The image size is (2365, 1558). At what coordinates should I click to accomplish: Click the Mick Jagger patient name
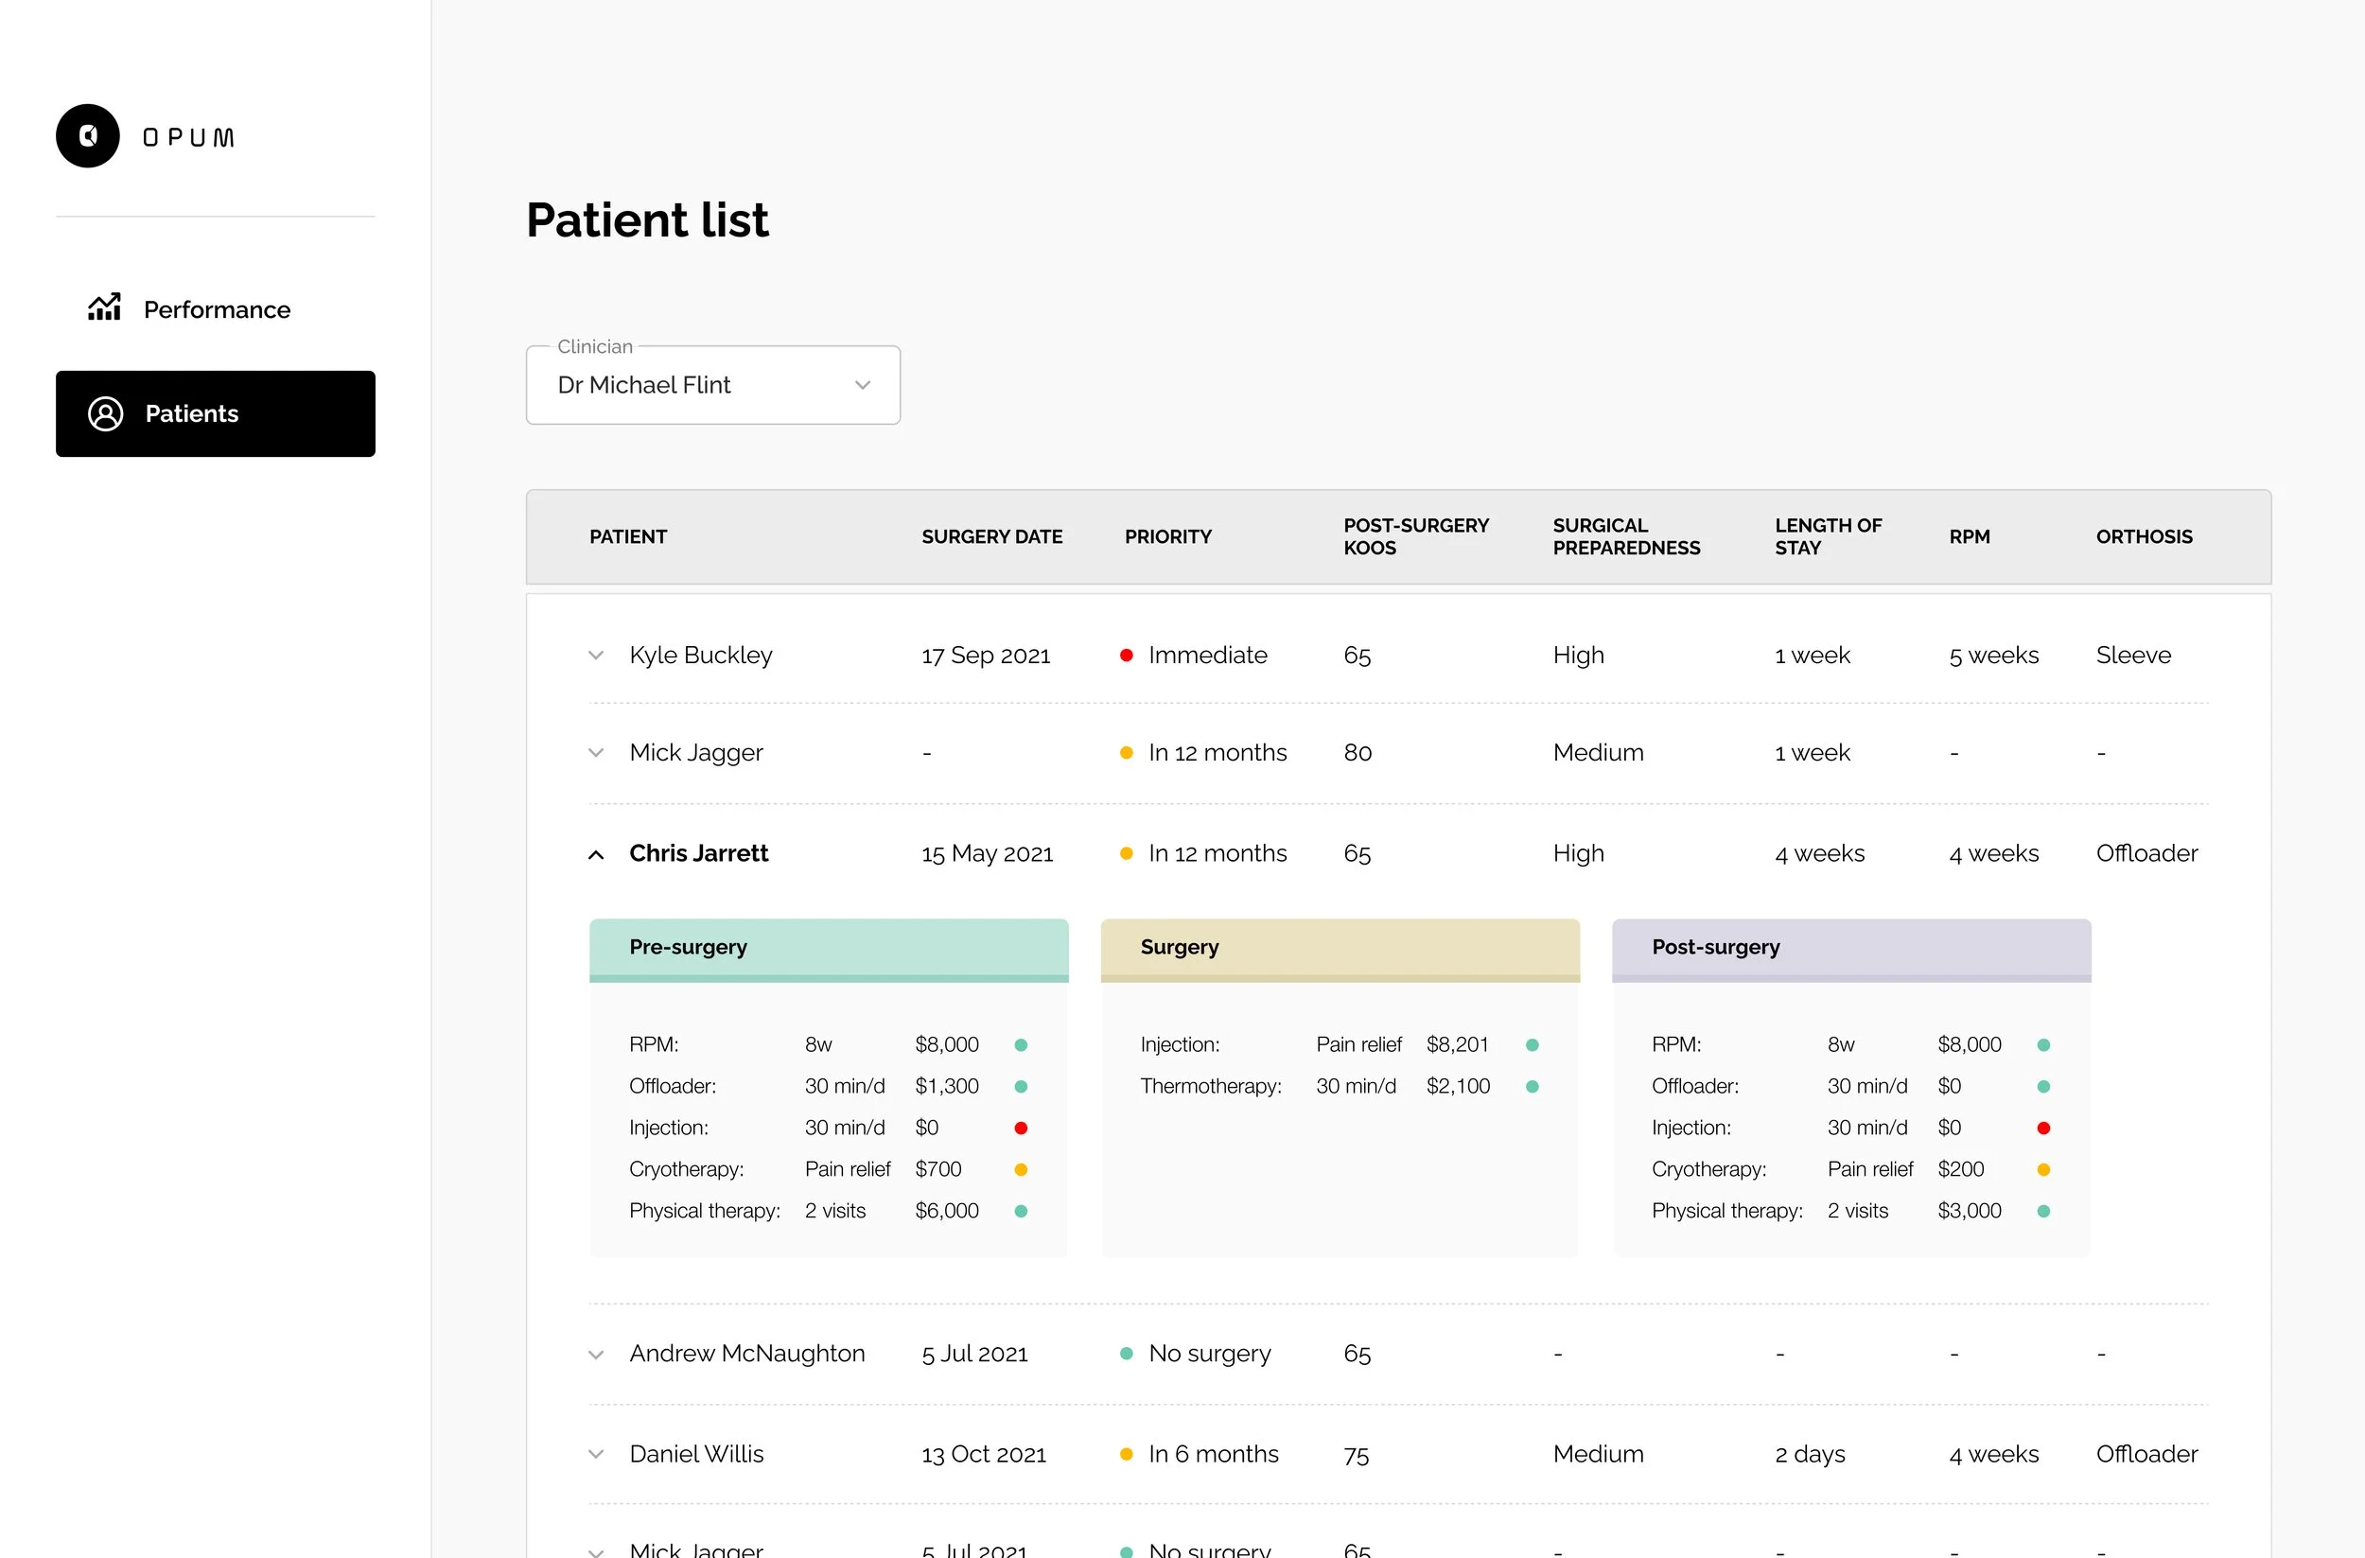pos(695,752)
